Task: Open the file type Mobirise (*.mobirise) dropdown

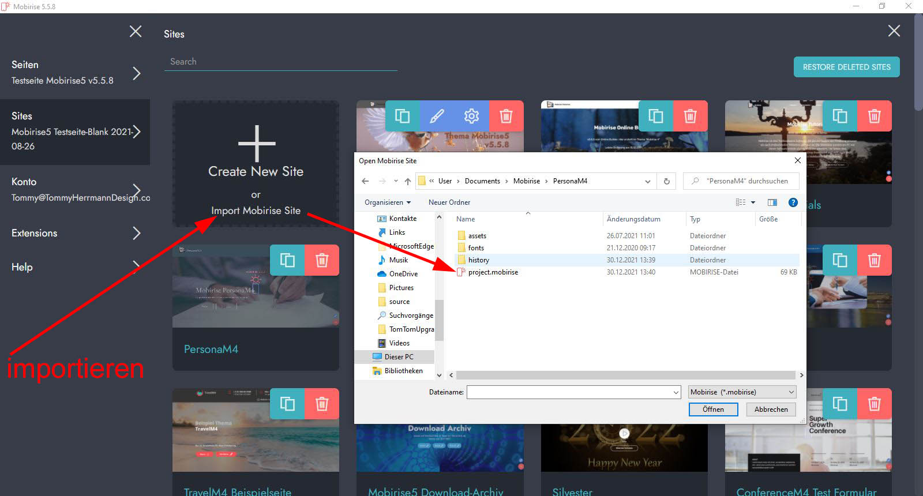Action: pos(742,392)
